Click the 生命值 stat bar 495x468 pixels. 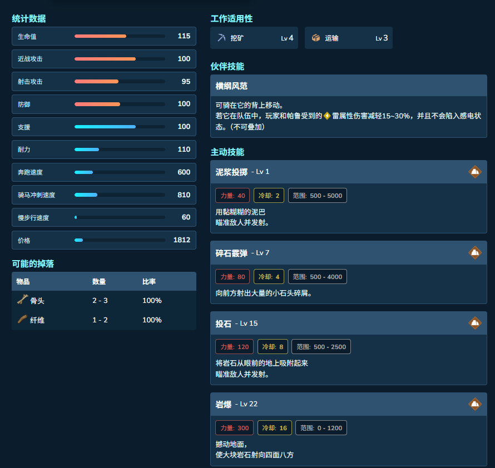[120, 36]
